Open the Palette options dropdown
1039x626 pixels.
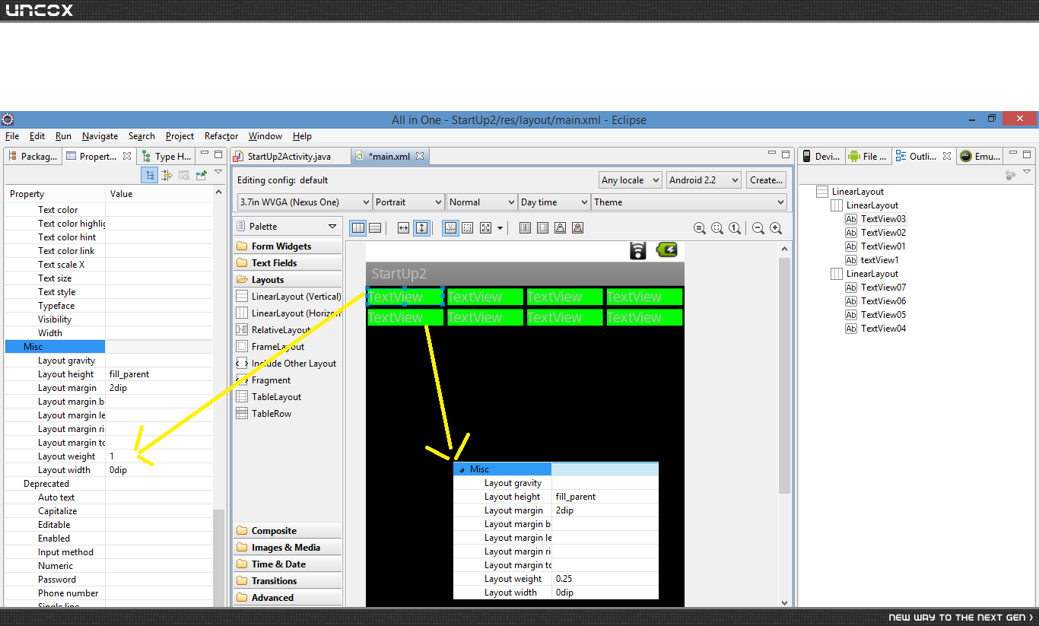pos(332,227)
